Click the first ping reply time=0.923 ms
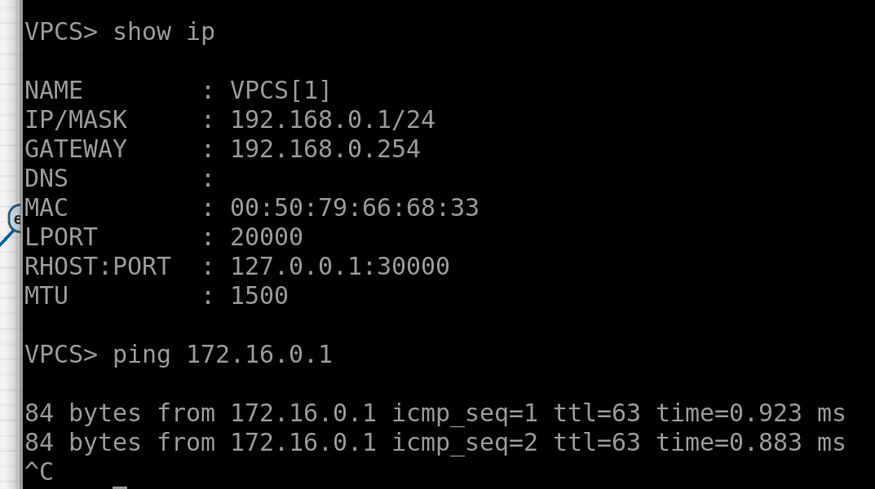This screenshot has height=489, width=875. click(750, 413)
